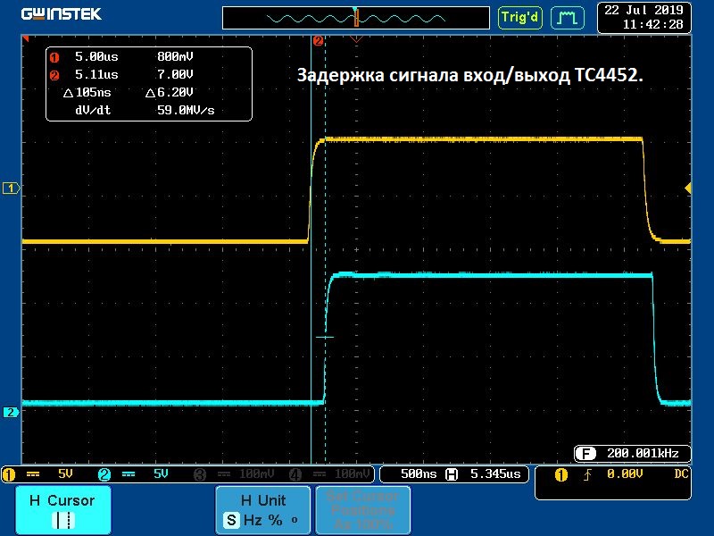
Task: Click channel 1 5V scale value
Action: 65,474
